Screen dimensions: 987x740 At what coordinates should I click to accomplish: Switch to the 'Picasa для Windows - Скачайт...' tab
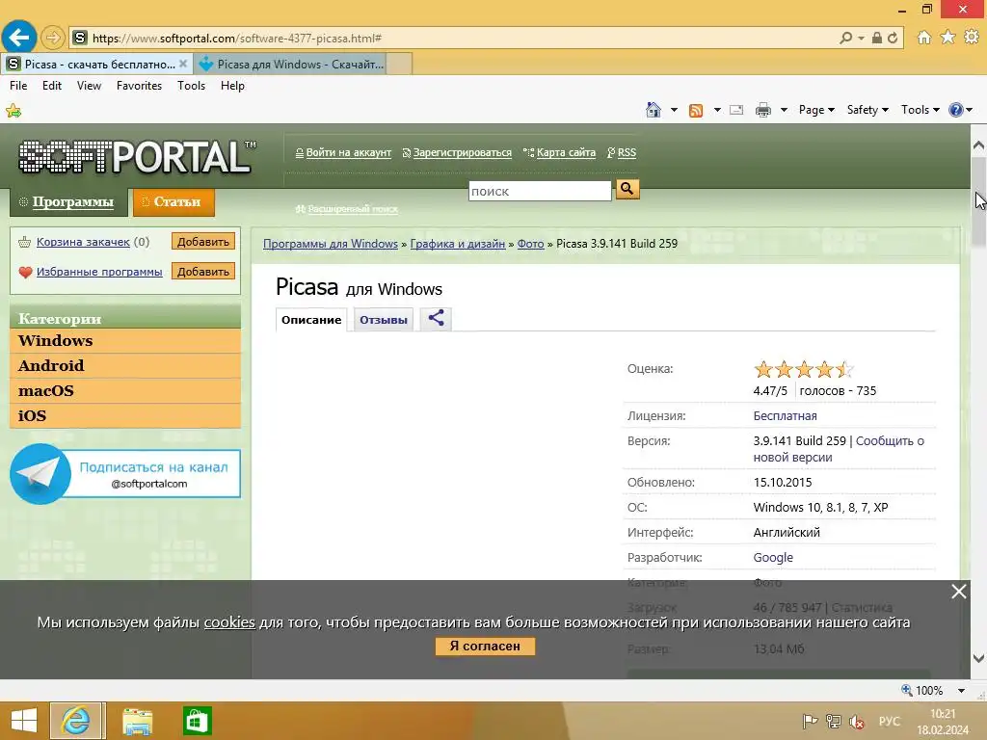(289, 65)
